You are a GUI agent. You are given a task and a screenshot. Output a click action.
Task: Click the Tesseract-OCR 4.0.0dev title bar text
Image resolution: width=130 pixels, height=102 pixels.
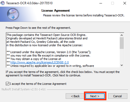(29, 3)
